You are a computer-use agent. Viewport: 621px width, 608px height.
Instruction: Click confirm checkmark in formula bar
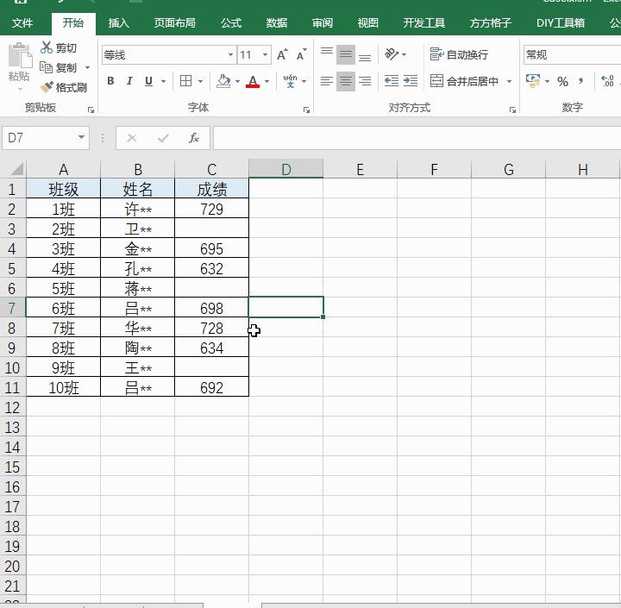click(x=163, y=138)
